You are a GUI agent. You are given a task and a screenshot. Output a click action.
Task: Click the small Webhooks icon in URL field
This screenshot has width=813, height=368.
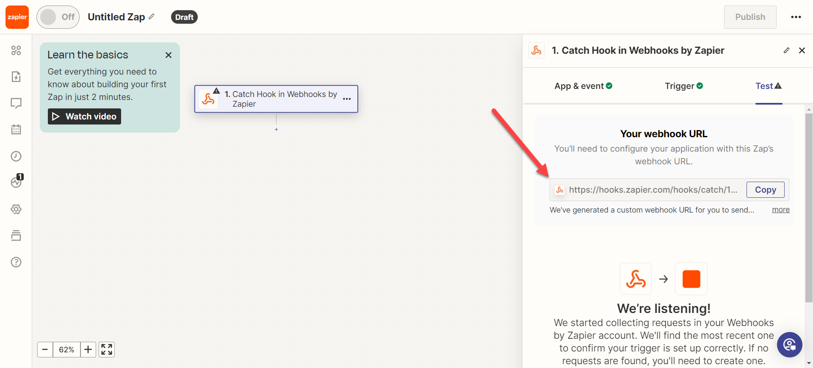coord(559,190)
